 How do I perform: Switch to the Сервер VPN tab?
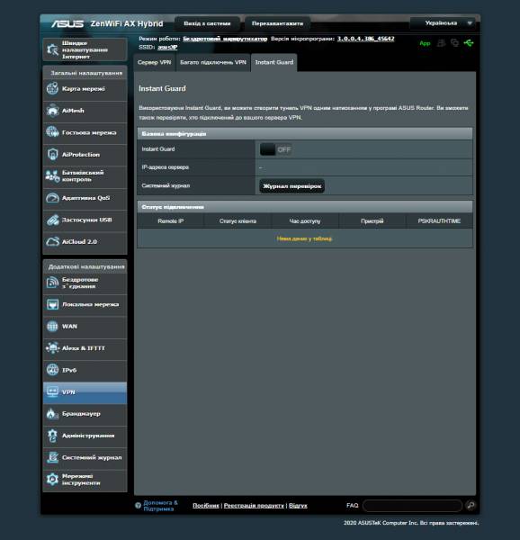[154, 62]
